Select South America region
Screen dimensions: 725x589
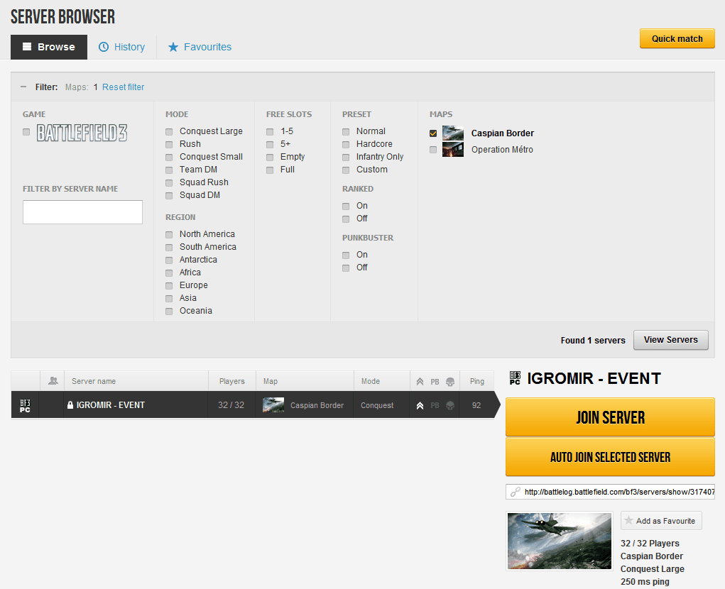(x=169, y=248)
